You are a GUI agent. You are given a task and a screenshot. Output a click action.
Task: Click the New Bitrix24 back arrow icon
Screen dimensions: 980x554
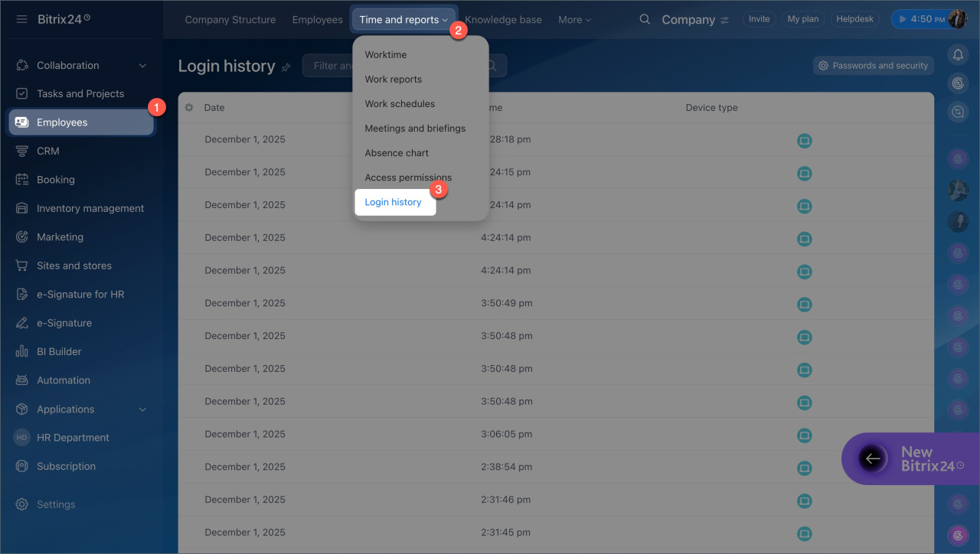tap(872, 458)
